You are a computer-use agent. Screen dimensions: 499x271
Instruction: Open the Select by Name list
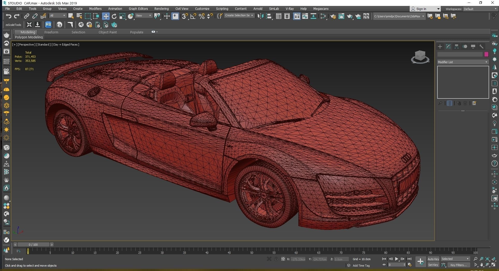pyautogui.click(x=79, y=16)
